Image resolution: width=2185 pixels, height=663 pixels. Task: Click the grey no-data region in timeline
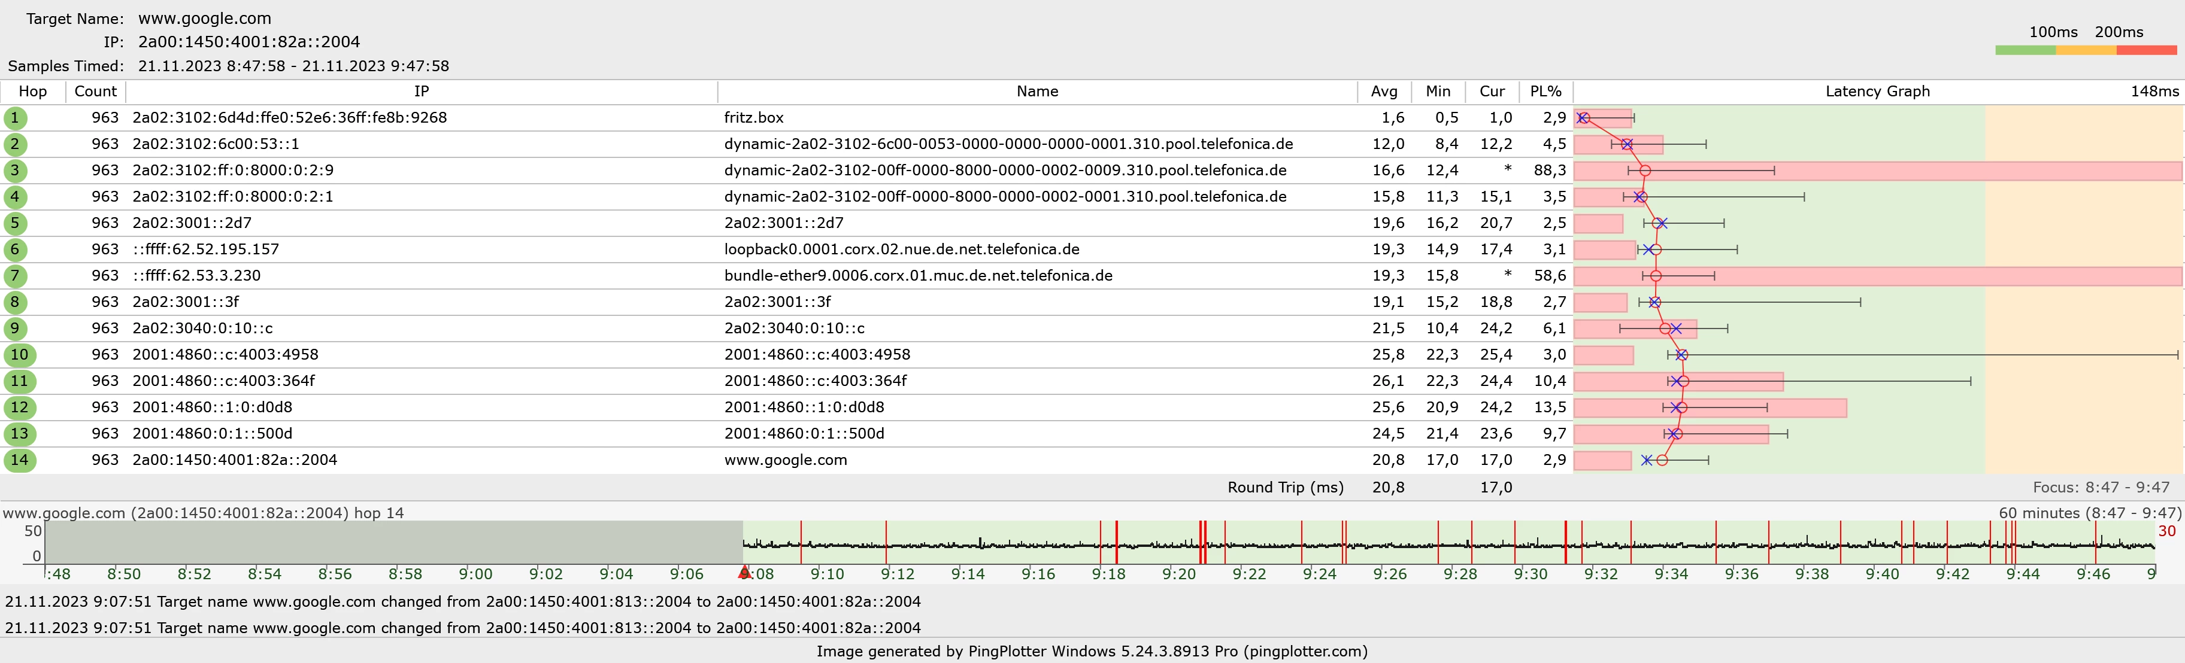[393, 543]
